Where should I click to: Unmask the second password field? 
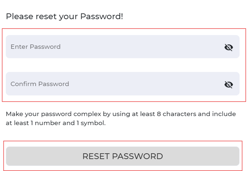pos(228,84)
